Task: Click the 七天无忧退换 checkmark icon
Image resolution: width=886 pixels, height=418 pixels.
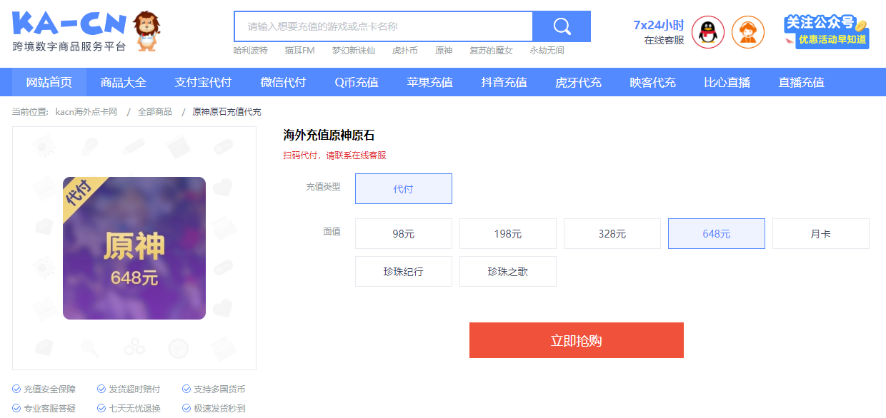Action: (101, 409)
